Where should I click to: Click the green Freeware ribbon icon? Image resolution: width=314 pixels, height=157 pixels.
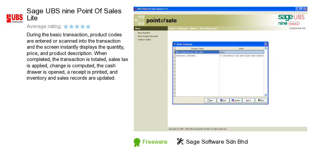(137, 142)
